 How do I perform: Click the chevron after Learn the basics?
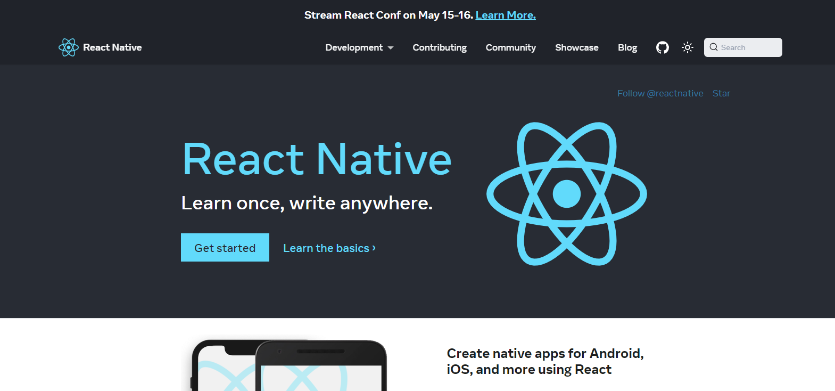374,248
